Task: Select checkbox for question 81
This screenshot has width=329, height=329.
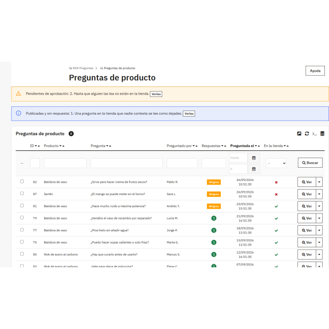Action: (22, 206)
